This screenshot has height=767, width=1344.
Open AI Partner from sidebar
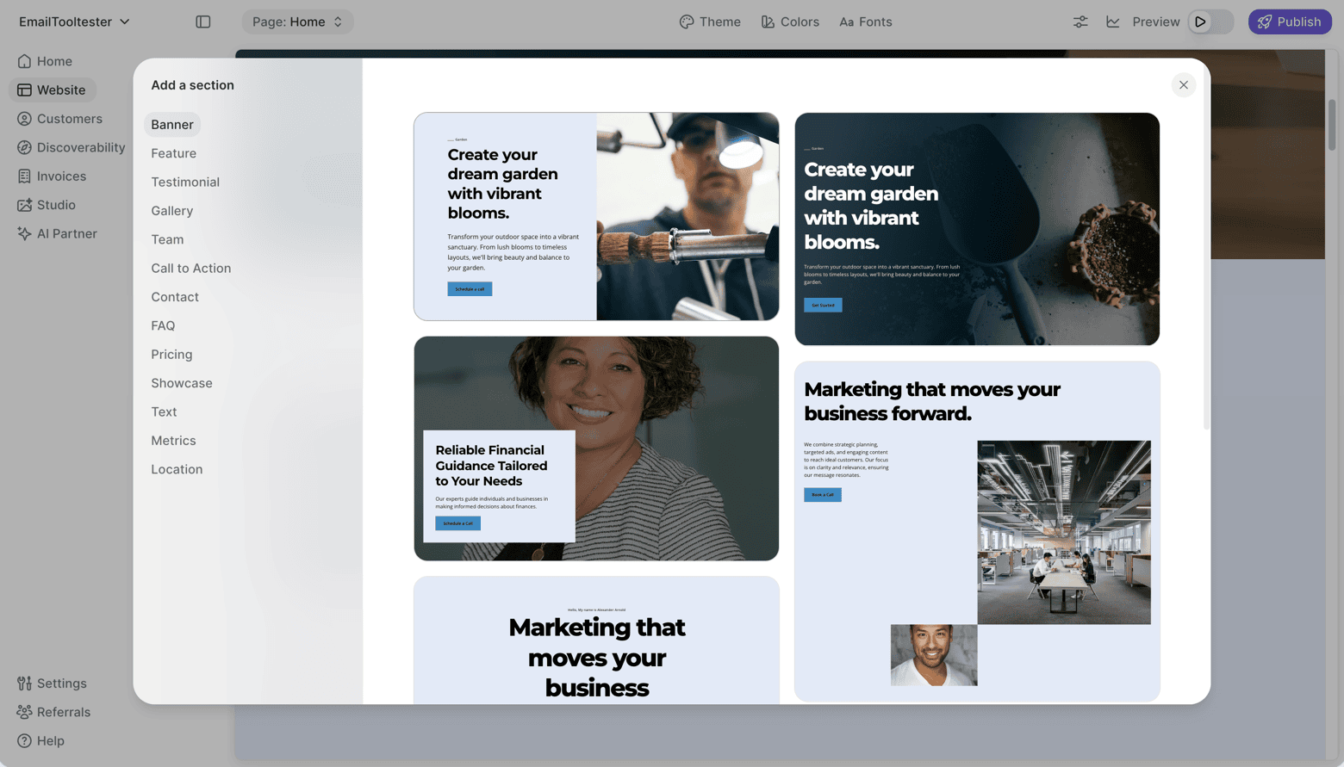pos(66,233)
